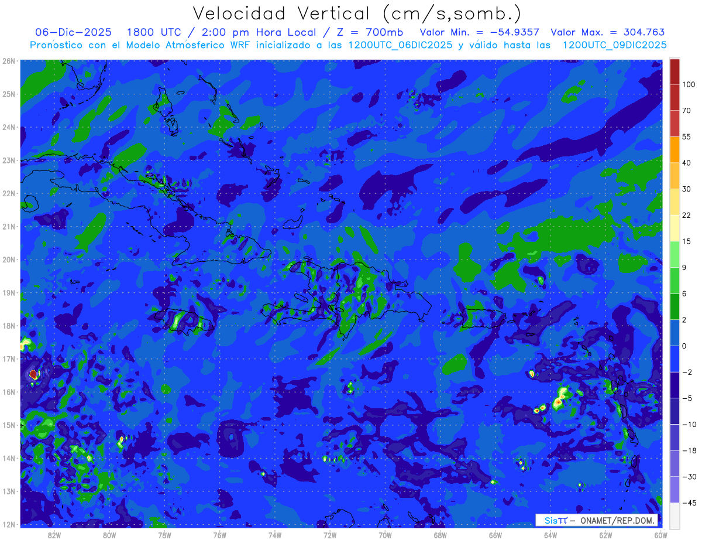The image size is (702, 543).
Task: Click the "22N" latitude label
Action: (9, 193)
